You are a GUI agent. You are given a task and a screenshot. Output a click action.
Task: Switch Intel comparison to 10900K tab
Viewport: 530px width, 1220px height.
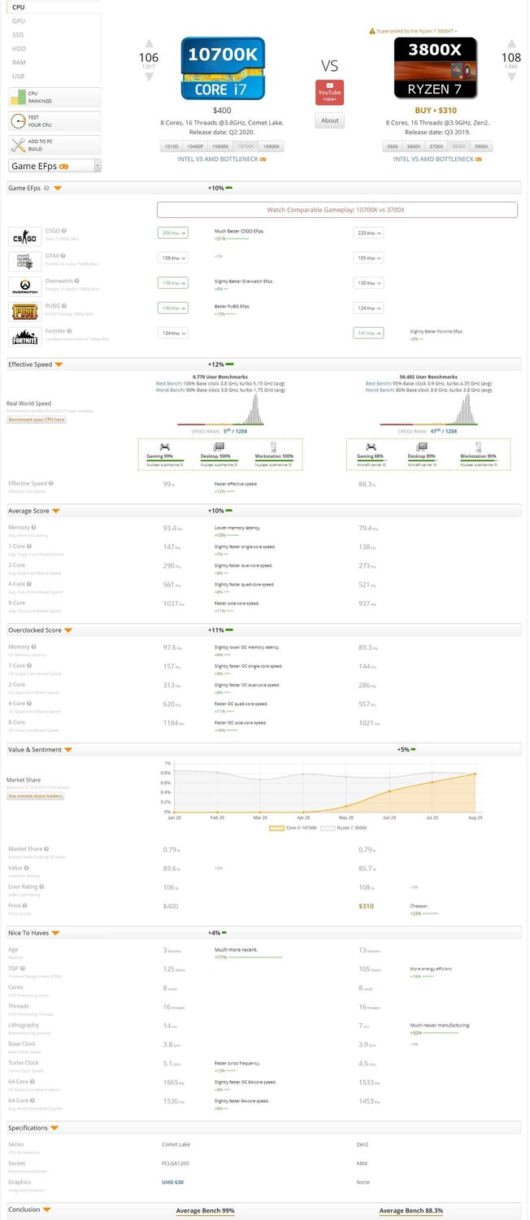(271, 146)
